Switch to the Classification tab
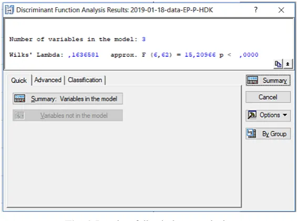This screenshot has height=221, width=298. click(x=85, y=80)
